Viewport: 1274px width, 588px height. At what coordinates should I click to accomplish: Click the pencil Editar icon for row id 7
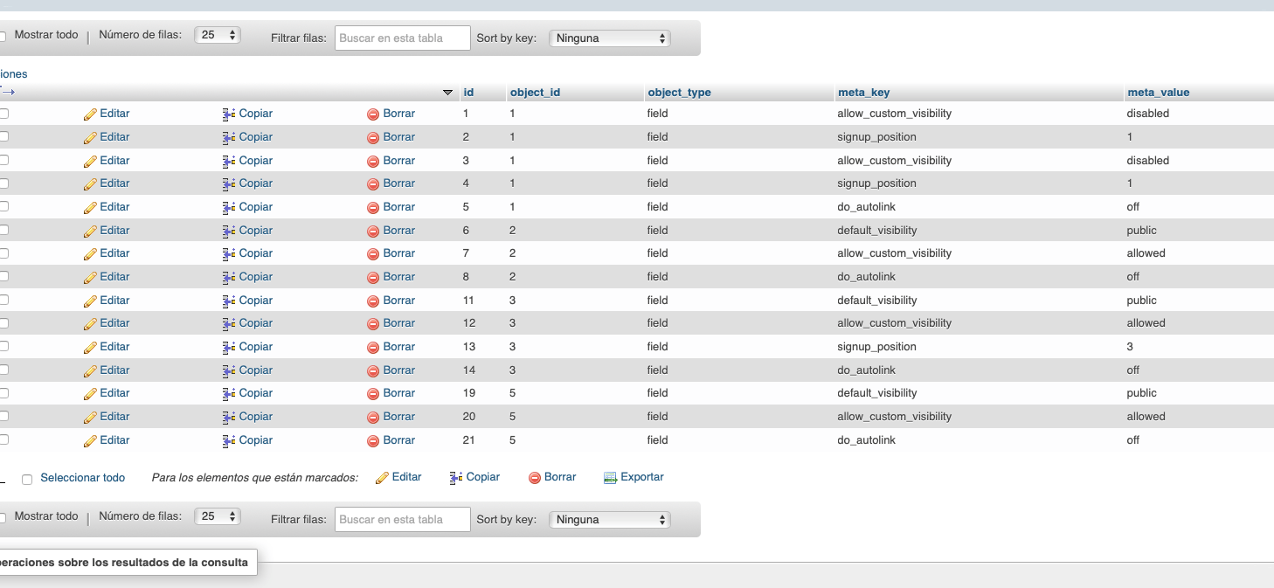[90, 254]
